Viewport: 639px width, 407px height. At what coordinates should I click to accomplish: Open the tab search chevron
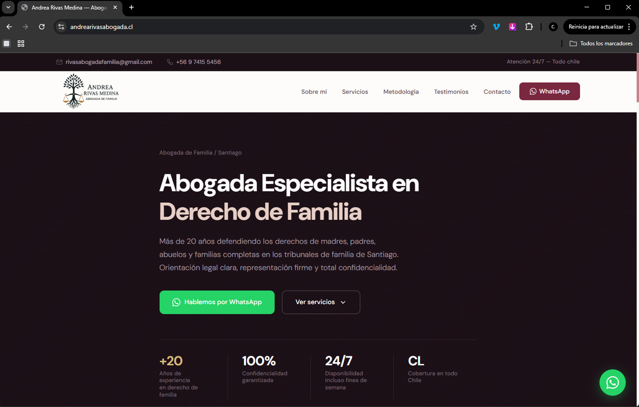tap(8, 7)
